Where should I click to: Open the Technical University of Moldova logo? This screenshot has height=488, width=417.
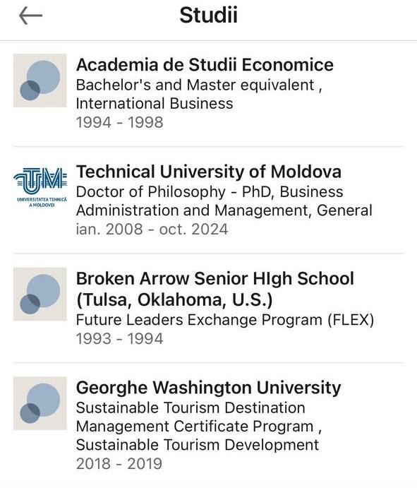click(x=40, y=188)
